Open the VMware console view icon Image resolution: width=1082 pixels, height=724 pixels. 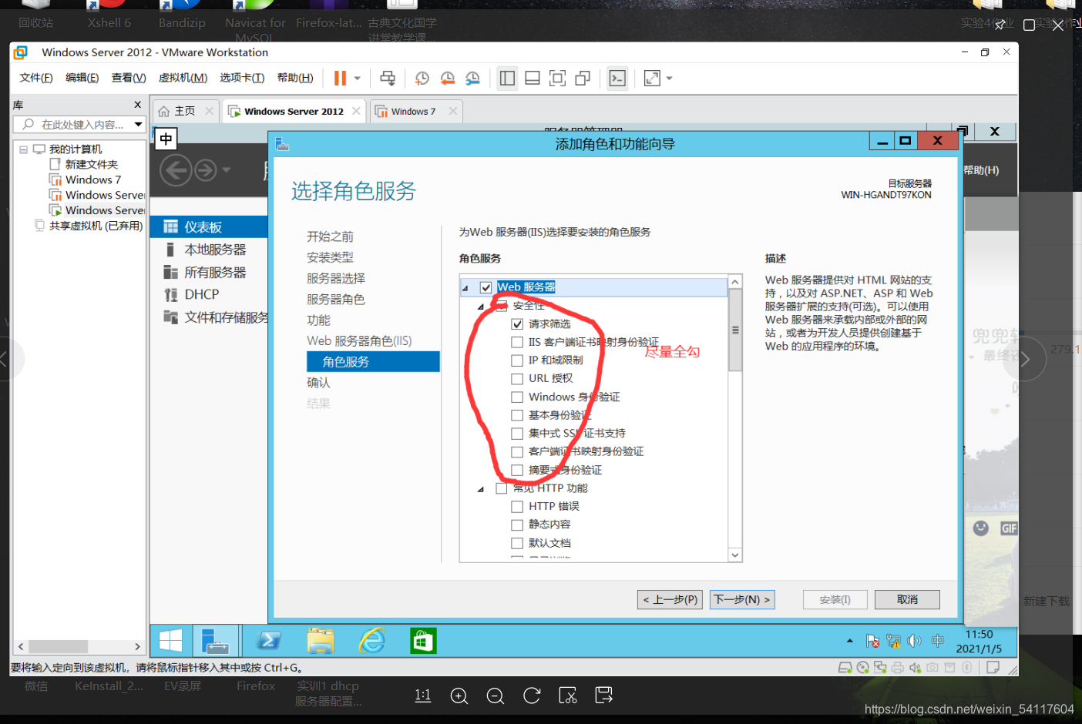(x=617, y=78)
